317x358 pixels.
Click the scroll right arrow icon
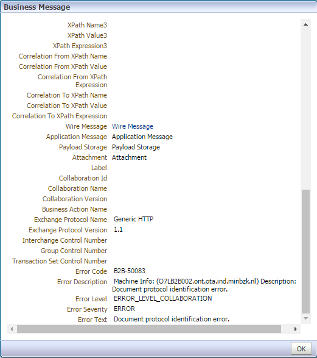click(x=295, y=329)
